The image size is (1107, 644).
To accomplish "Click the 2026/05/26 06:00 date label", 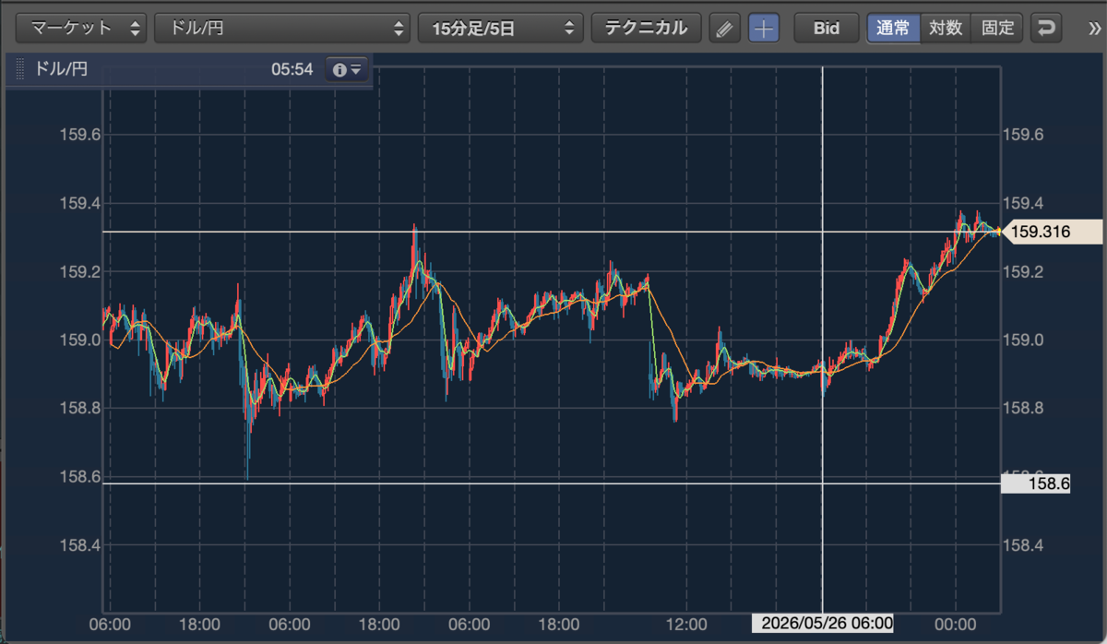I will click(x=824, y=624).
